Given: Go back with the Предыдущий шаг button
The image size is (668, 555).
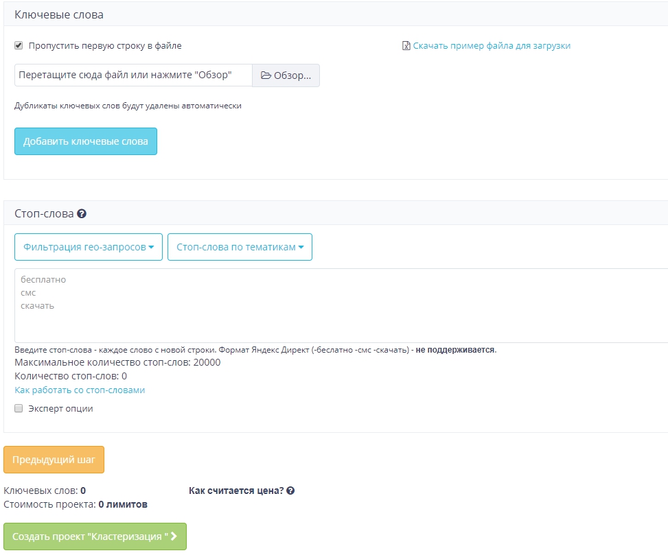Looking at the screenshot, I should (x=54, y=460).
